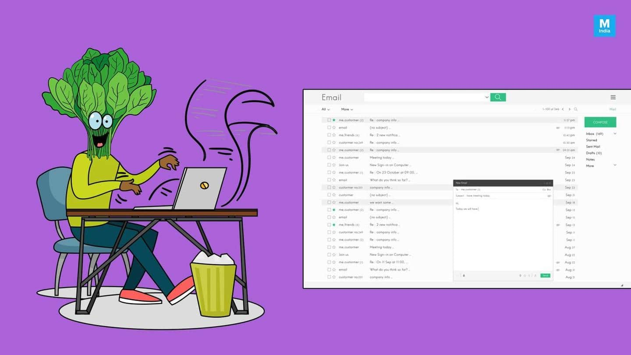Click Cc in the New Email window

click(544, 189)
